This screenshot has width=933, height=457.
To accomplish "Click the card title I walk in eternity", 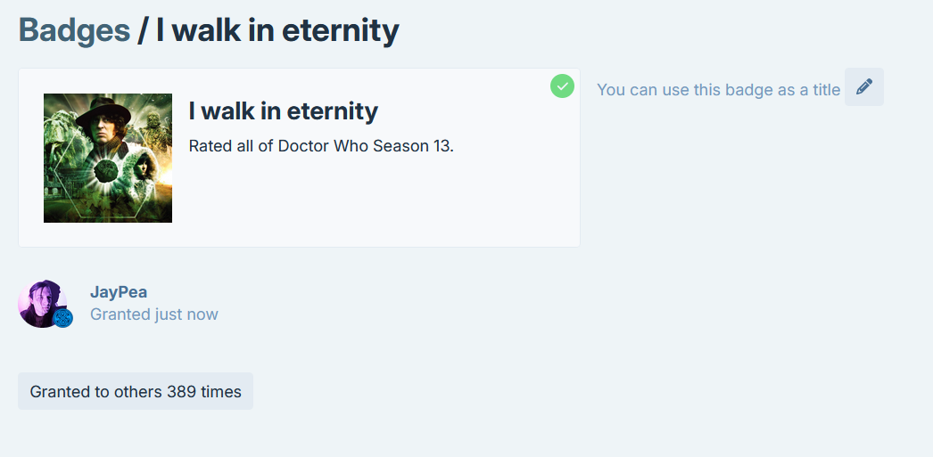I will pos(284,111).
